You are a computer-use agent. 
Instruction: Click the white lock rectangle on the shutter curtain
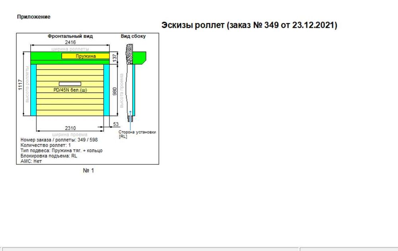[70, 84]
